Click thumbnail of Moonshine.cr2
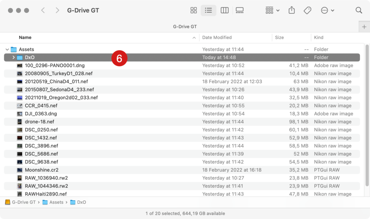This screenshot has width=370, height=219. pos(20,170)
